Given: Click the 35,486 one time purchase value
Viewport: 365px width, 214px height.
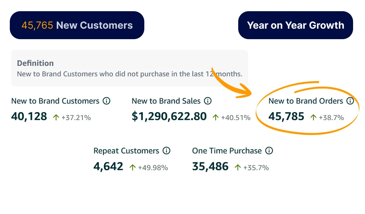Looking at the screenshot, I should coord(210,166).
